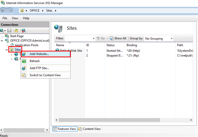Sort by the Path column header
The height and width of the screenshot is (137, 198).
click(184, 45)
